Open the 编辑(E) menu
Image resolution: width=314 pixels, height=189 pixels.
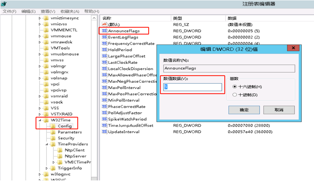28,12
